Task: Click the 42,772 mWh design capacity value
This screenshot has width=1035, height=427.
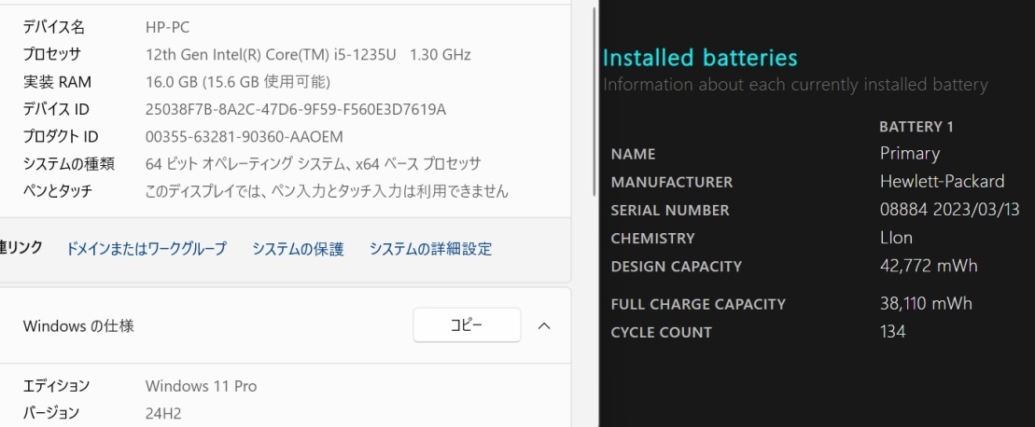Action: pyautogui.click(x=929, y=266)
